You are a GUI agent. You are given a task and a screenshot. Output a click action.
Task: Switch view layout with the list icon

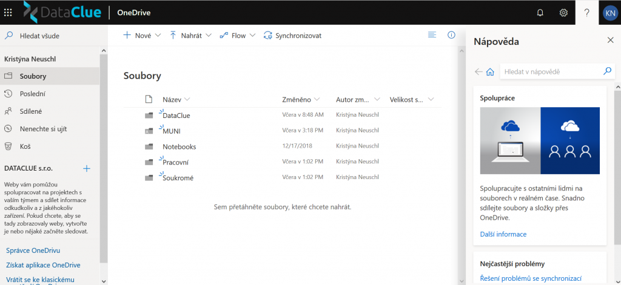coord(432,35)
